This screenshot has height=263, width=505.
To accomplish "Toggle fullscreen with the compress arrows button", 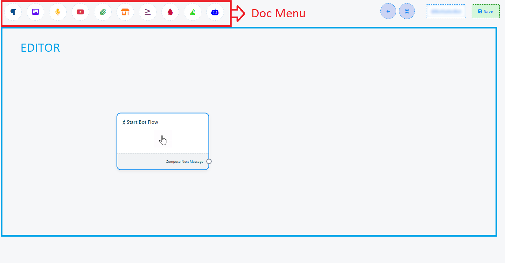I will pyautogui.click(x=407, y=11).
